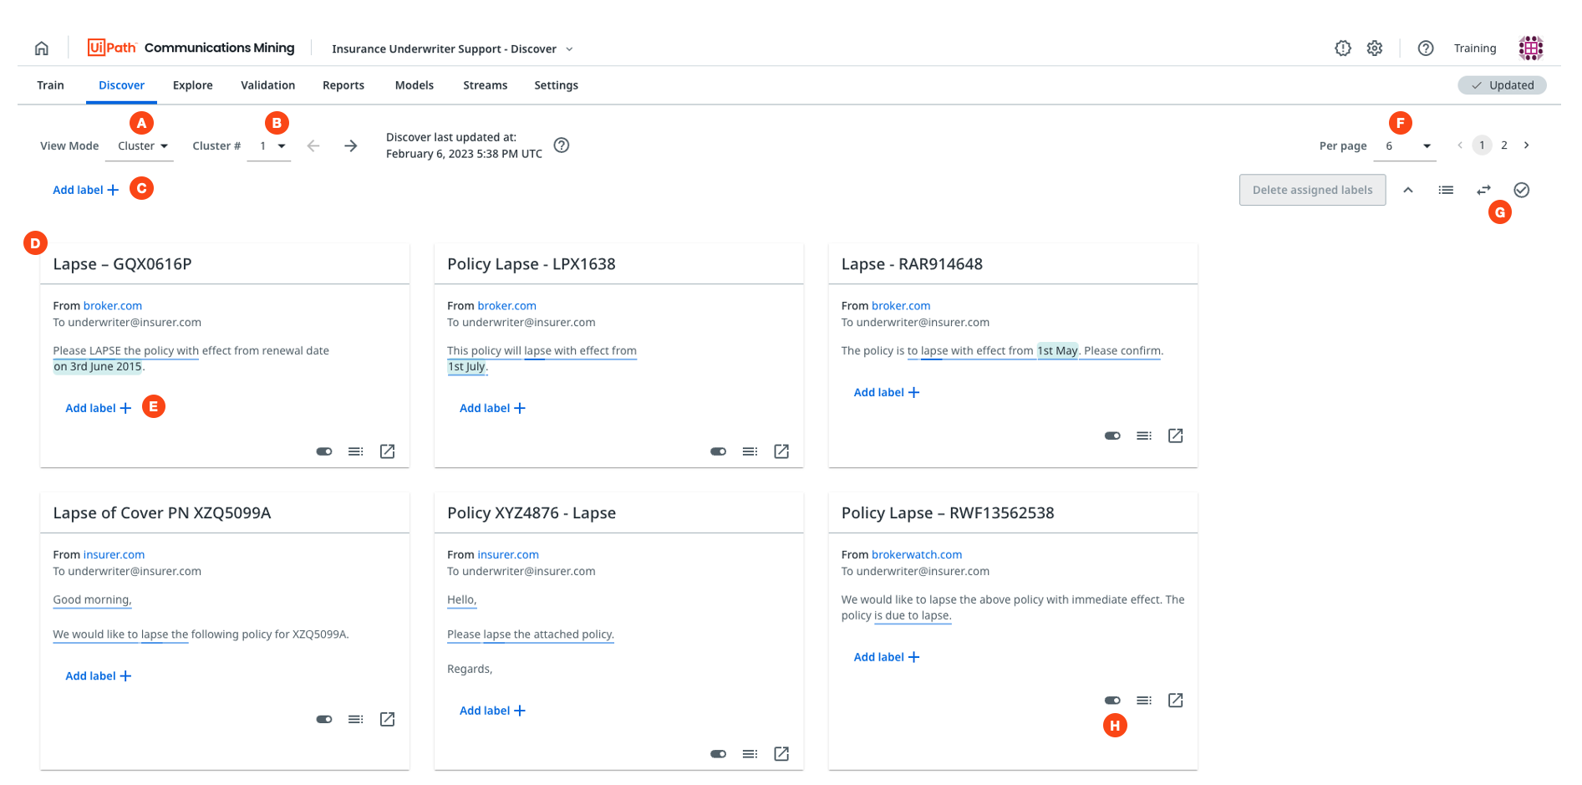The width and height of the screenshot is (1582, 785).
Task: Click the alerts icon beside settings gear
Action: pyautogui.click(x=1343, y=48)
